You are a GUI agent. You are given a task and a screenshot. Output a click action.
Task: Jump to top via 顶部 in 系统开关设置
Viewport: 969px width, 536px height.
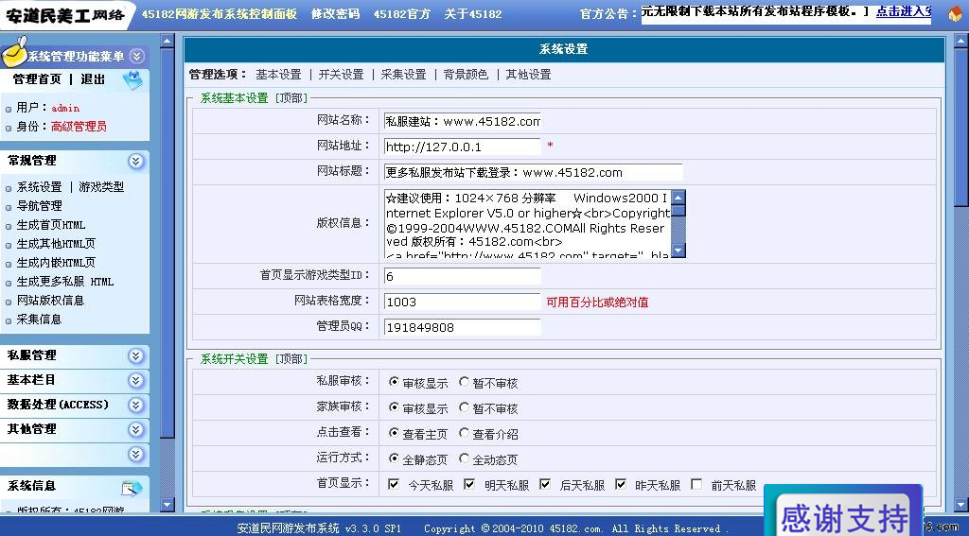(291, 359)
